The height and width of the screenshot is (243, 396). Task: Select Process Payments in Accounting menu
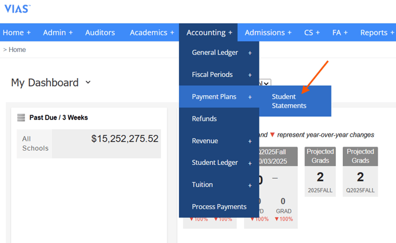pyautogui.click(x=219, y=206)
